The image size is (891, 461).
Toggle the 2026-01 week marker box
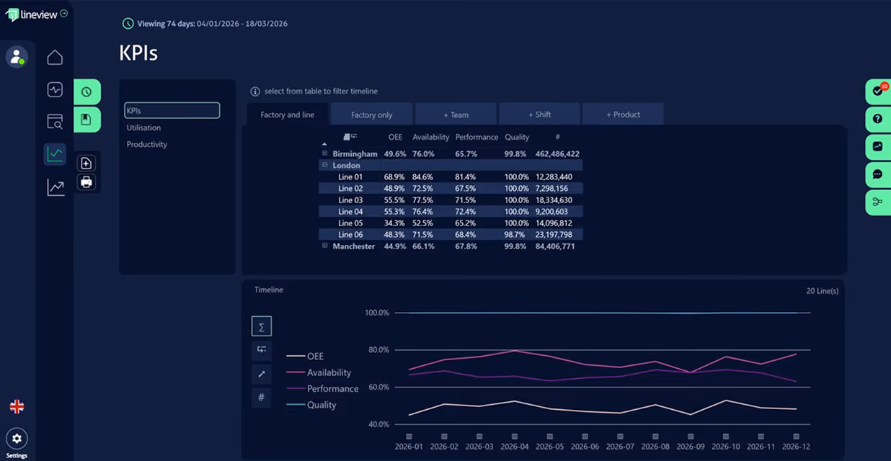tap(409, 437)
